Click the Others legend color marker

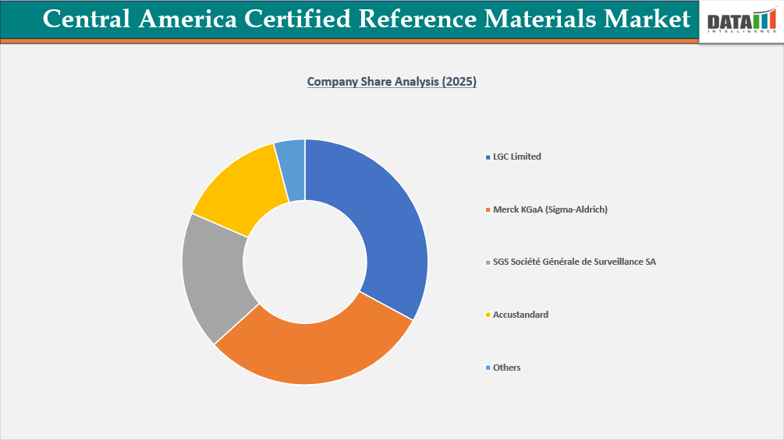click(488, 368)
